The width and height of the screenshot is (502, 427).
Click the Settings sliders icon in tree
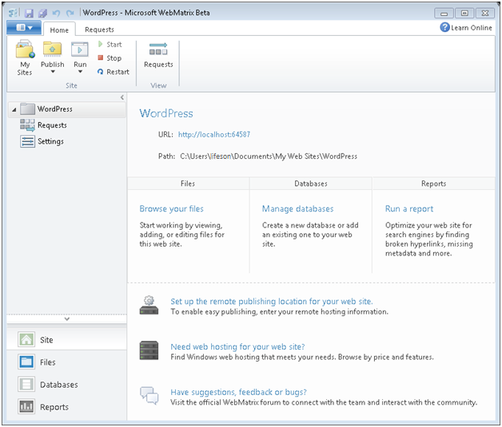(27, 141)
